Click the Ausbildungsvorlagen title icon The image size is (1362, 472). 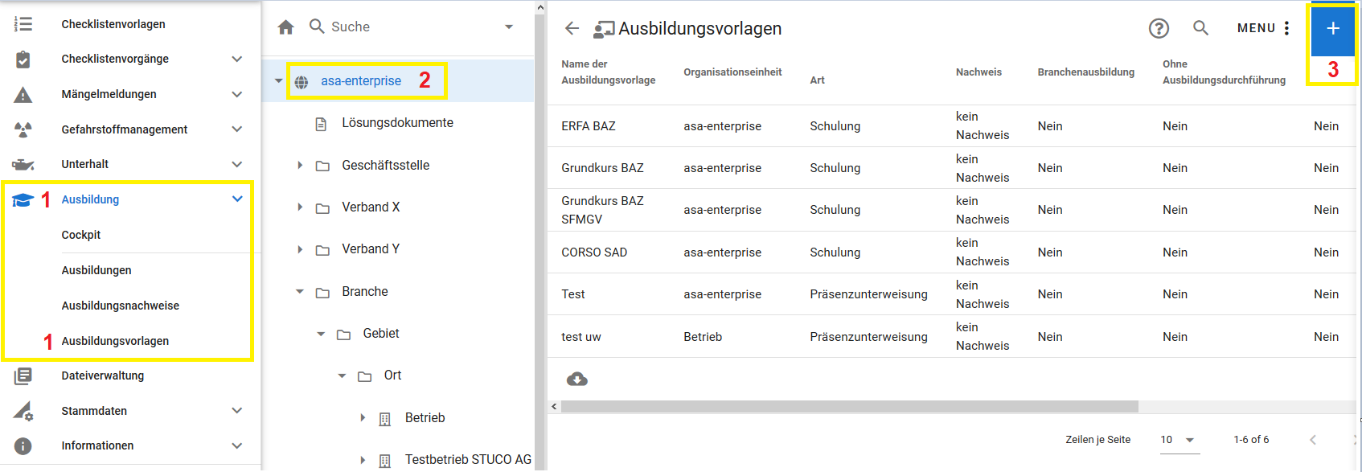tap(604, 30)
